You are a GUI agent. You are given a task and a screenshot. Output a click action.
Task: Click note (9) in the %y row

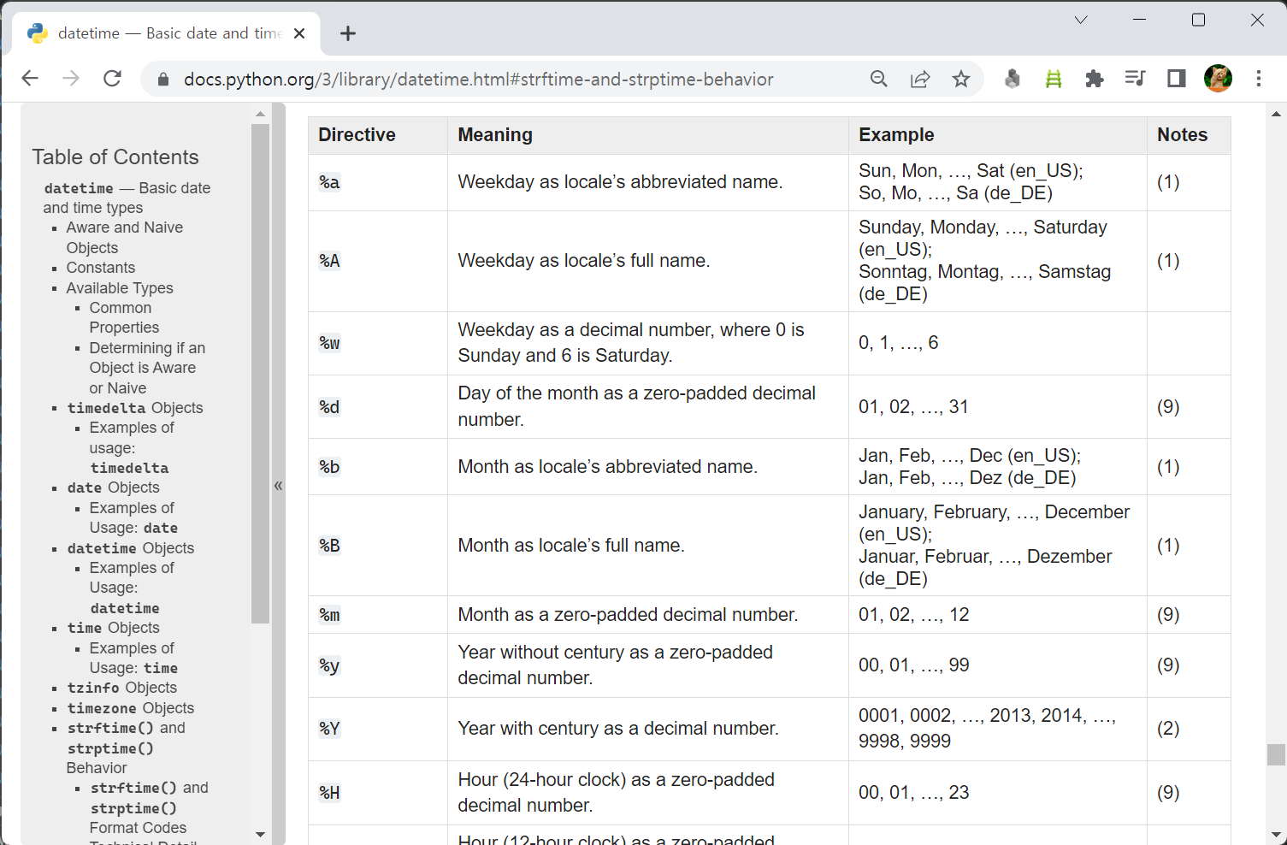click(x=1168, y=665)
